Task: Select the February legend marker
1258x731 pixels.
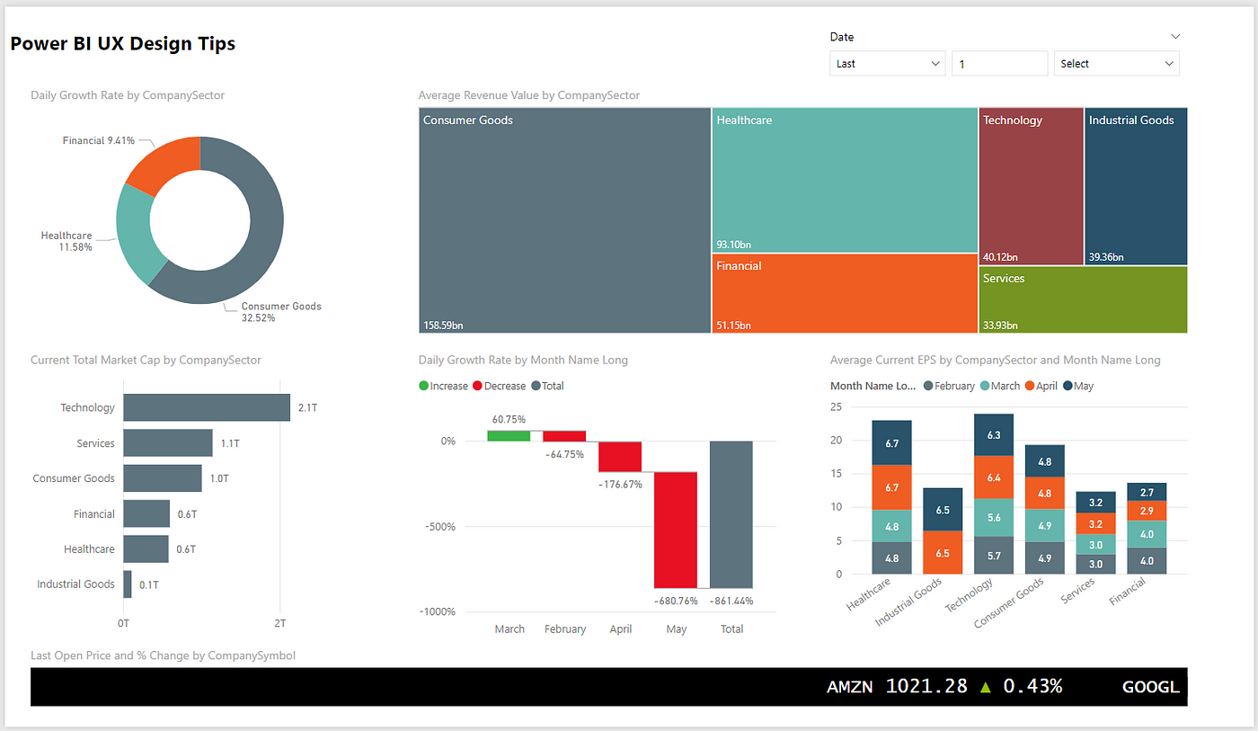Action: [x=928, y=386]
